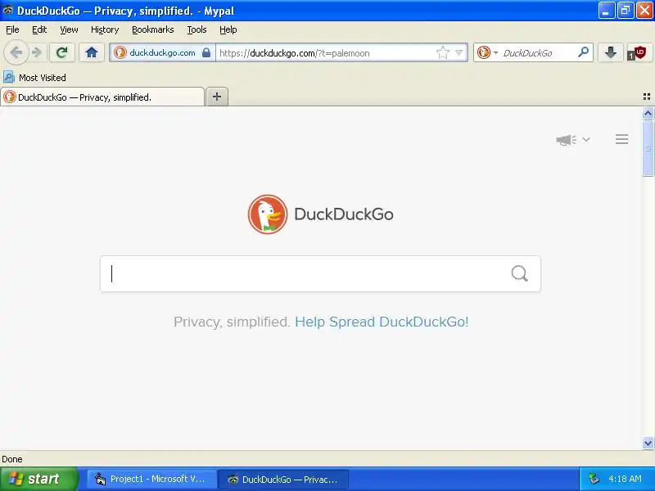The height and width of the screenshot is (491, 655).
Task: Click the 4:18 AM clock
Action: click(625, 479)
